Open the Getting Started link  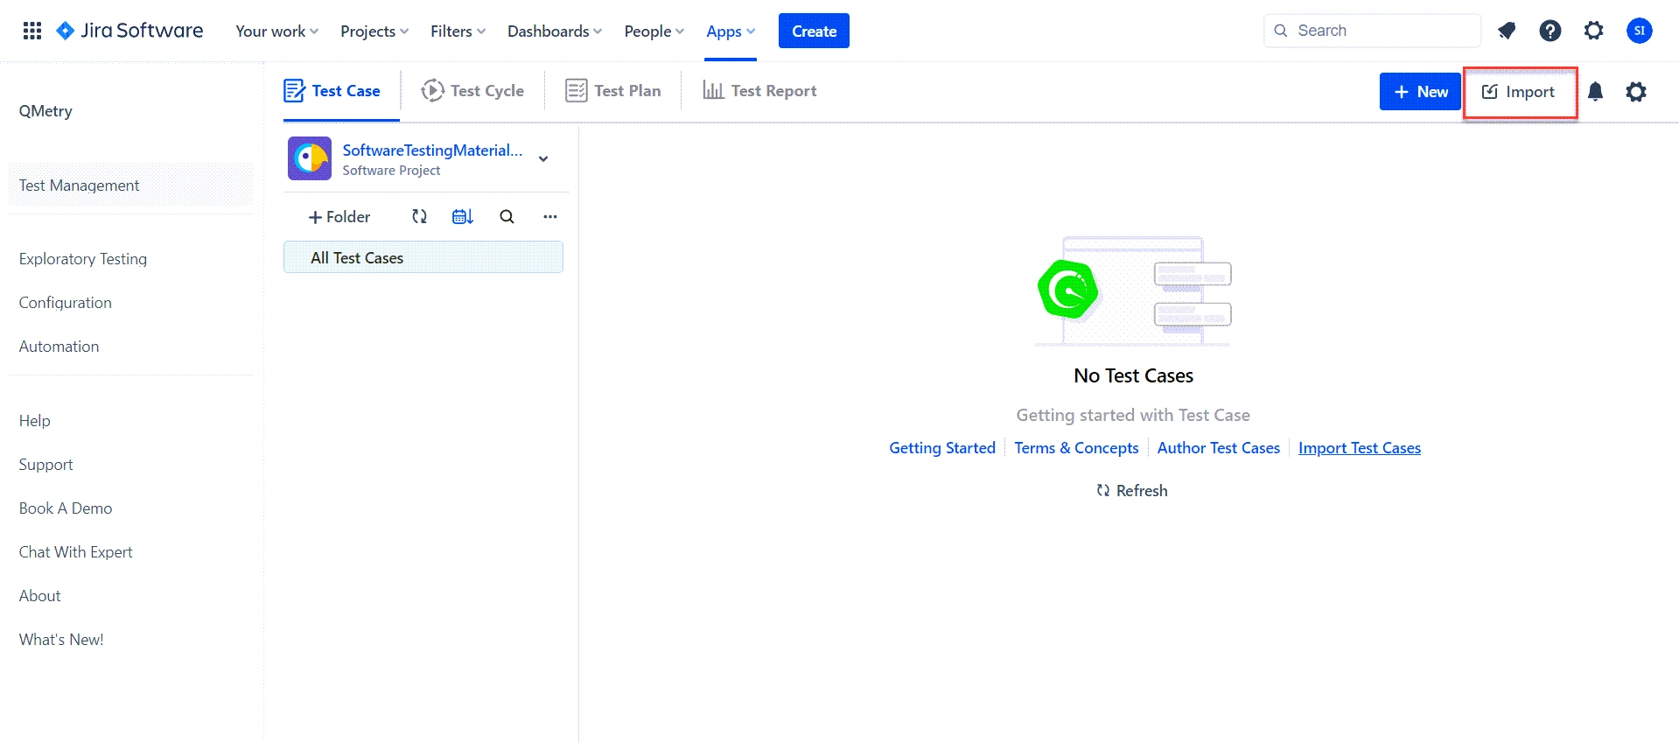942,448
